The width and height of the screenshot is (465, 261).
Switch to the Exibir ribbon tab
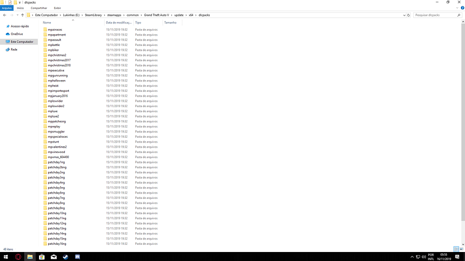(57, 8)
